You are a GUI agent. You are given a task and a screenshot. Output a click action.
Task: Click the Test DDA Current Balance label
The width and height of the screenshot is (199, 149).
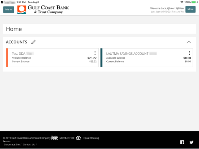[x=21, y=62]
